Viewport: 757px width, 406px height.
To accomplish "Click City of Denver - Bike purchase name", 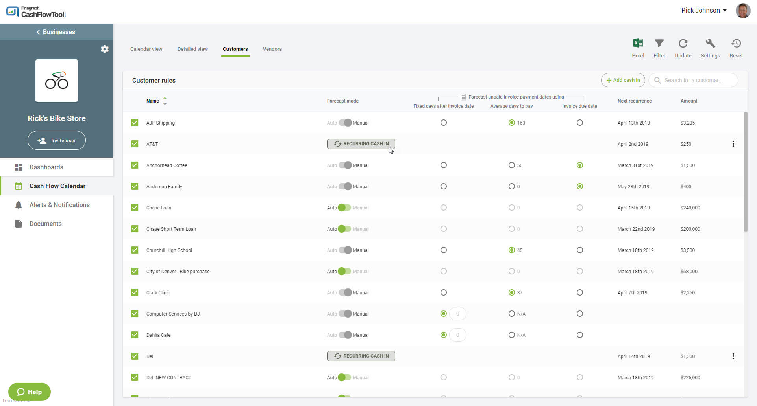I will pyautogui.click(x=178, y=271).
